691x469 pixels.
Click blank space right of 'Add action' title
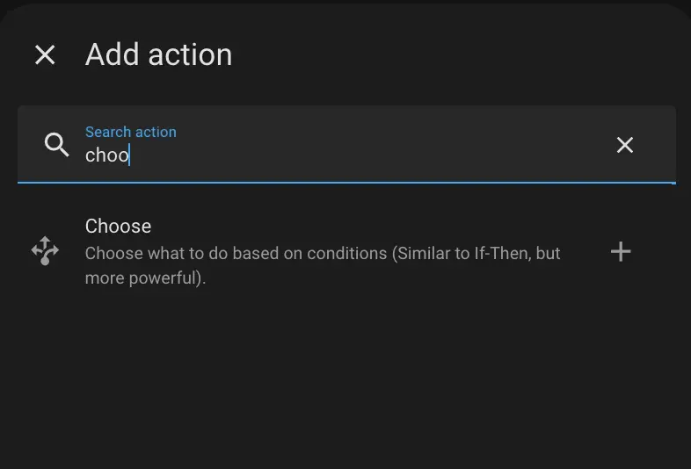[457, 54]
